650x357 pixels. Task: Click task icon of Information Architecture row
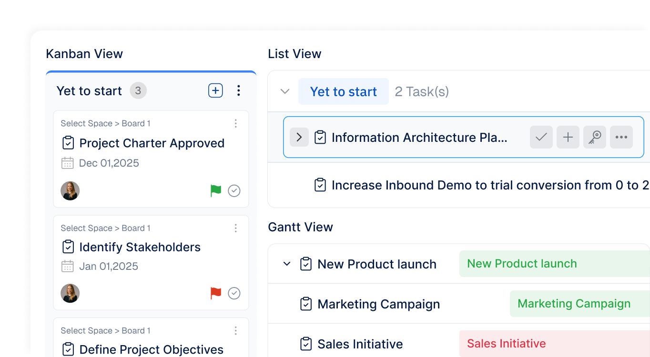click(320, 137)
